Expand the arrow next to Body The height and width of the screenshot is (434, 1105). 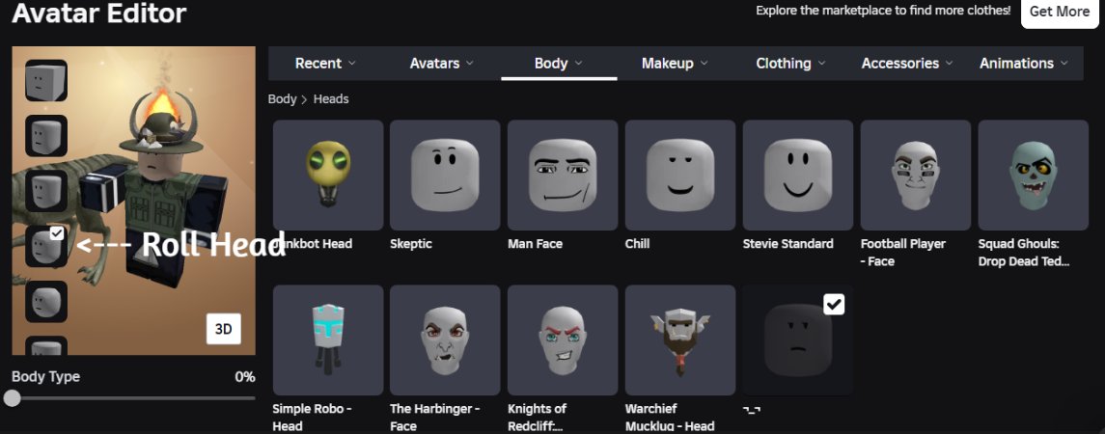point(579,63)
